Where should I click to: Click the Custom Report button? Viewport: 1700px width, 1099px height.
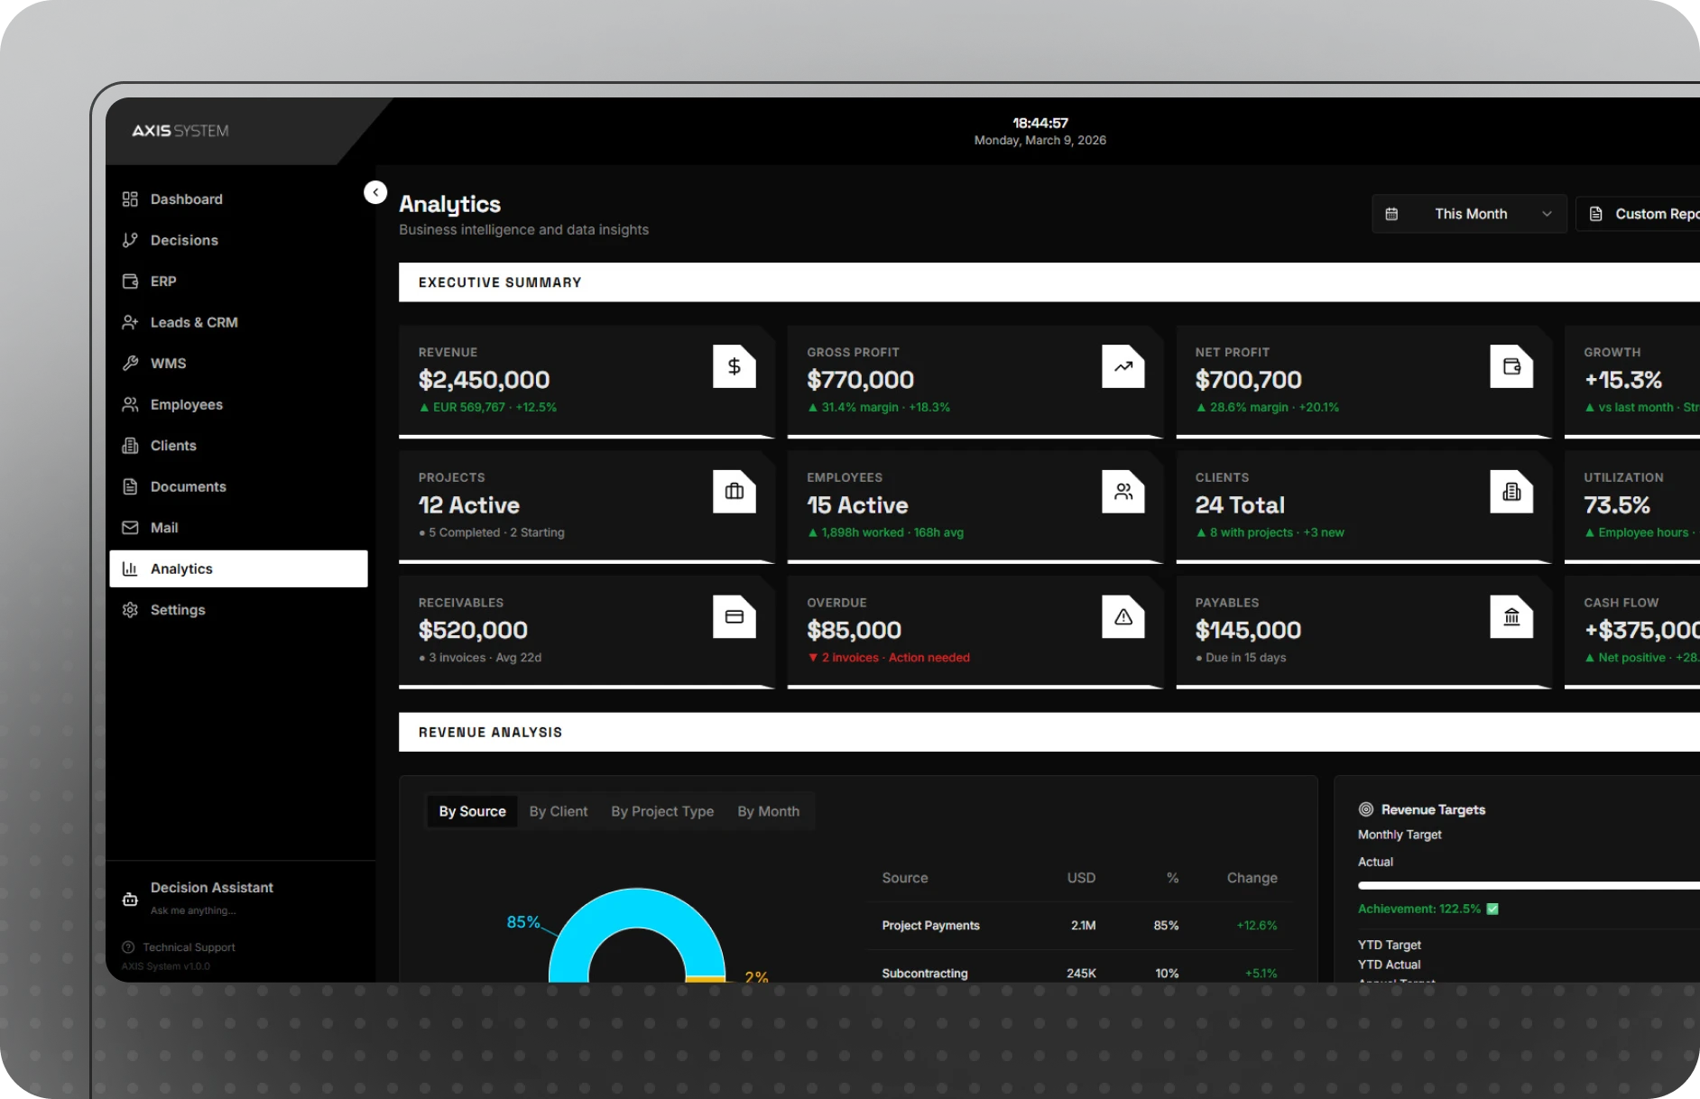[x=1642, y=214]
